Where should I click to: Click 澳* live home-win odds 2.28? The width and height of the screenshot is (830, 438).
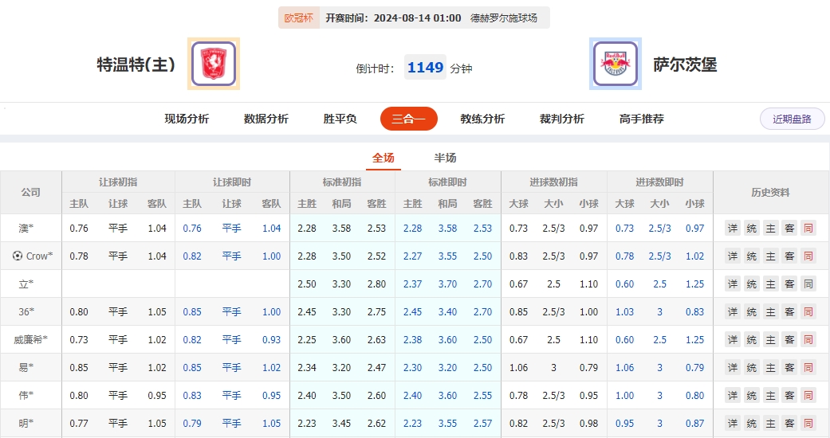412,229
